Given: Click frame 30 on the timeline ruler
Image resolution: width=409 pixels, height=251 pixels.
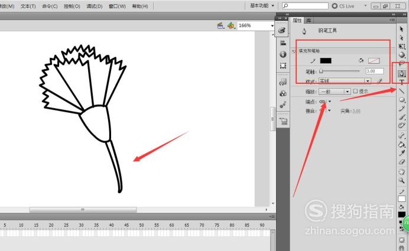Looking at the screenshot, I should point(82,225).
